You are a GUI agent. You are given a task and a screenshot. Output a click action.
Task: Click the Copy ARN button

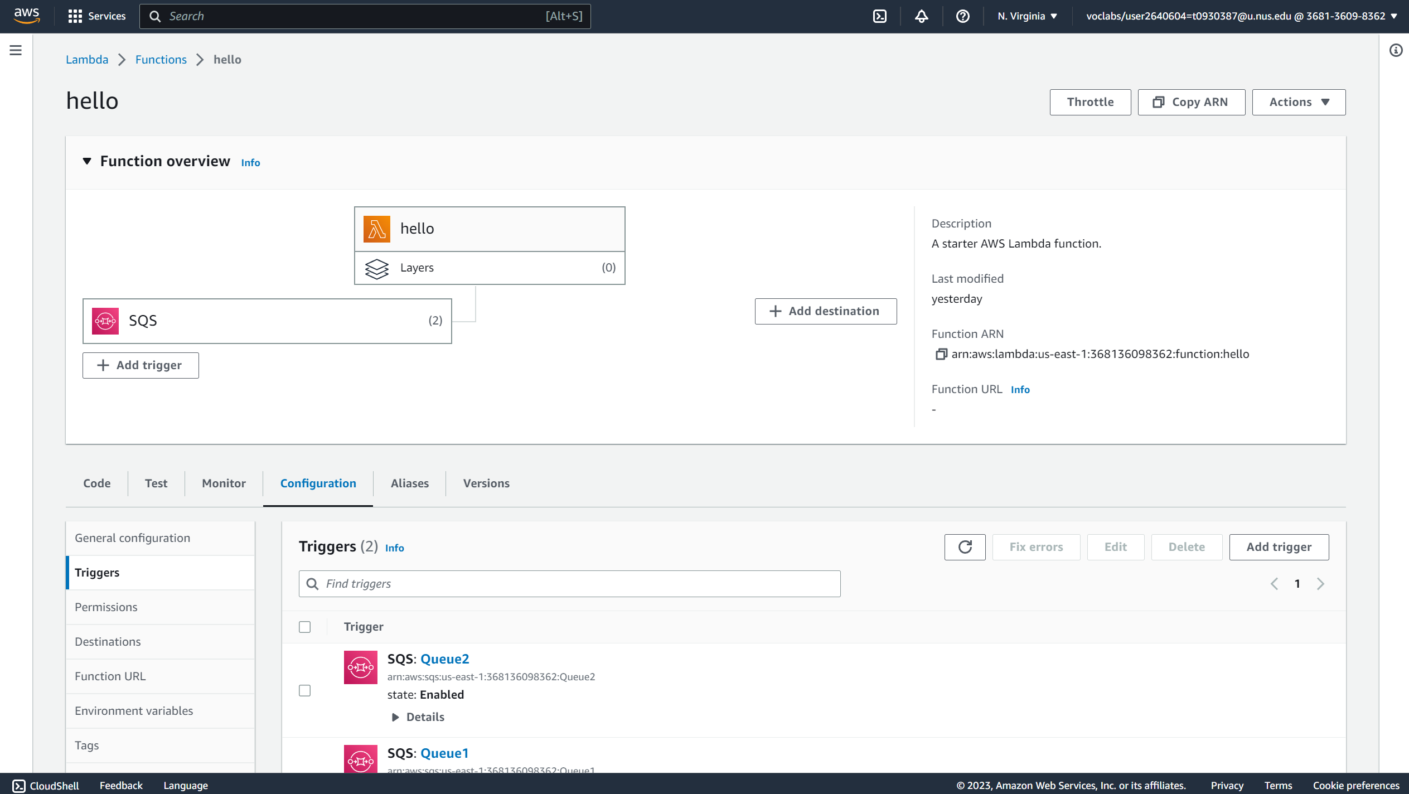pyautogui.click(x=1191, y=102)
